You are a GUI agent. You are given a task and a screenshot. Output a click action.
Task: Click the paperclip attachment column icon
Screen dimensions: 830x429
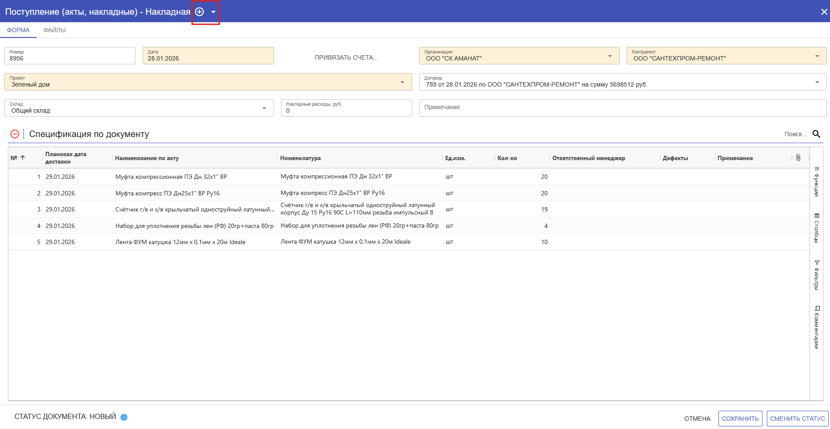pyautogui.click(x=798, y=158)
